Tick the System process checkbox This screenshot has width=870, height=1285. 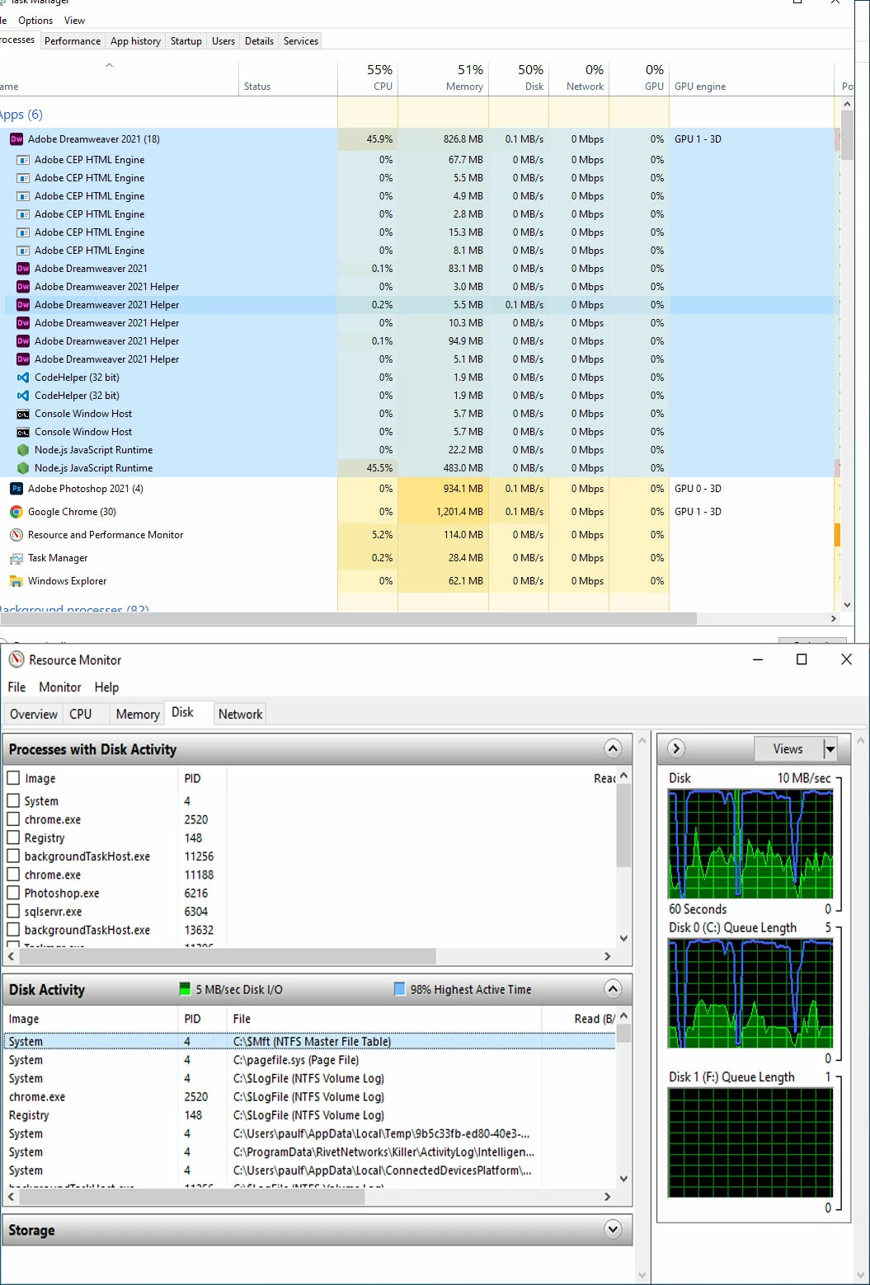(13, 800)
